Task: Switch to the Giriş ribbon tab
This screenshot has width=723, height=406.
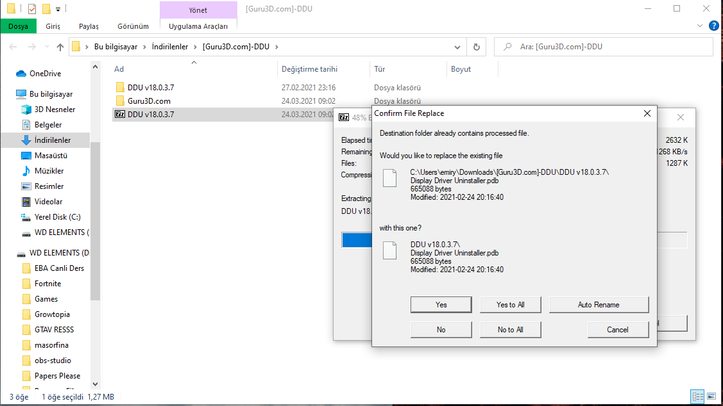Action: (x=53, y=26)
